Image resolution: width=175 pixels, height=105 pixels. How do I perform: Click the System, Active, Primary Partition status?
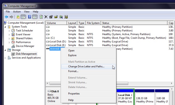click(126, 34)
